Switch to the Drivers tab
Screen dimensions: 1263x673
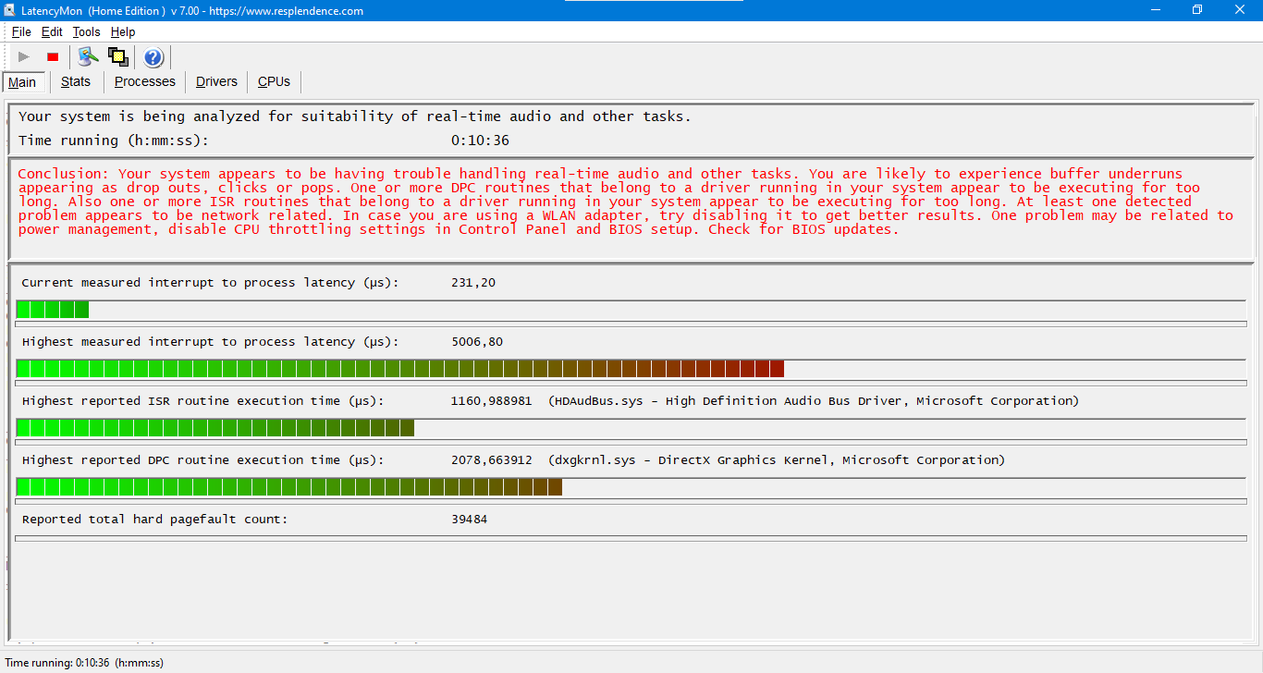[x=216, y=81]
